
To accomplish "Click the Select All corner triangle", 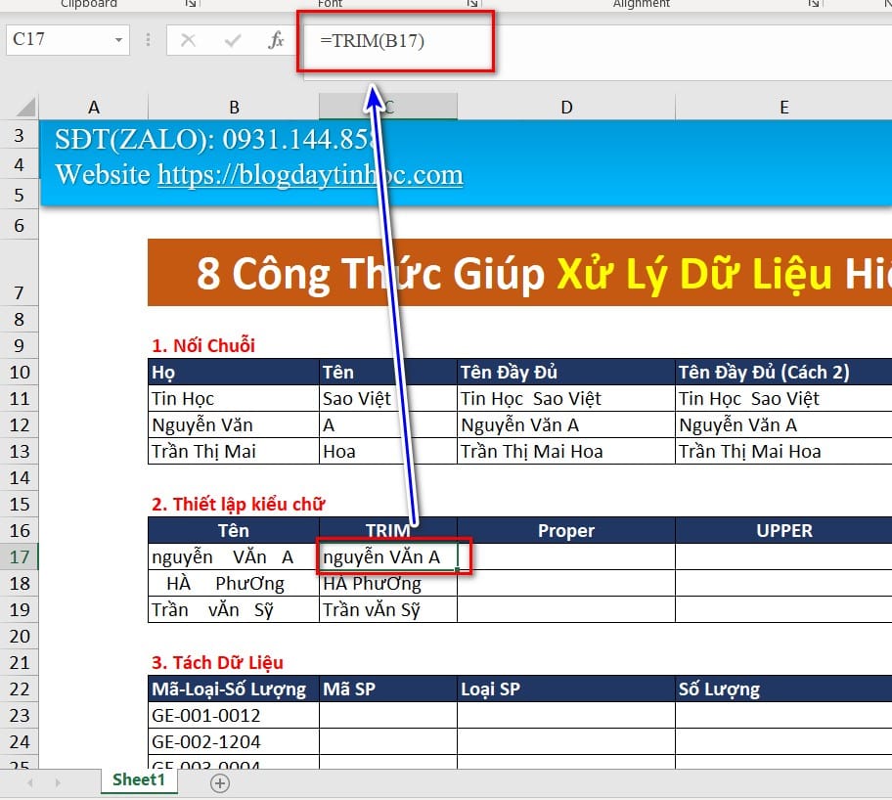I will (25, 107).
